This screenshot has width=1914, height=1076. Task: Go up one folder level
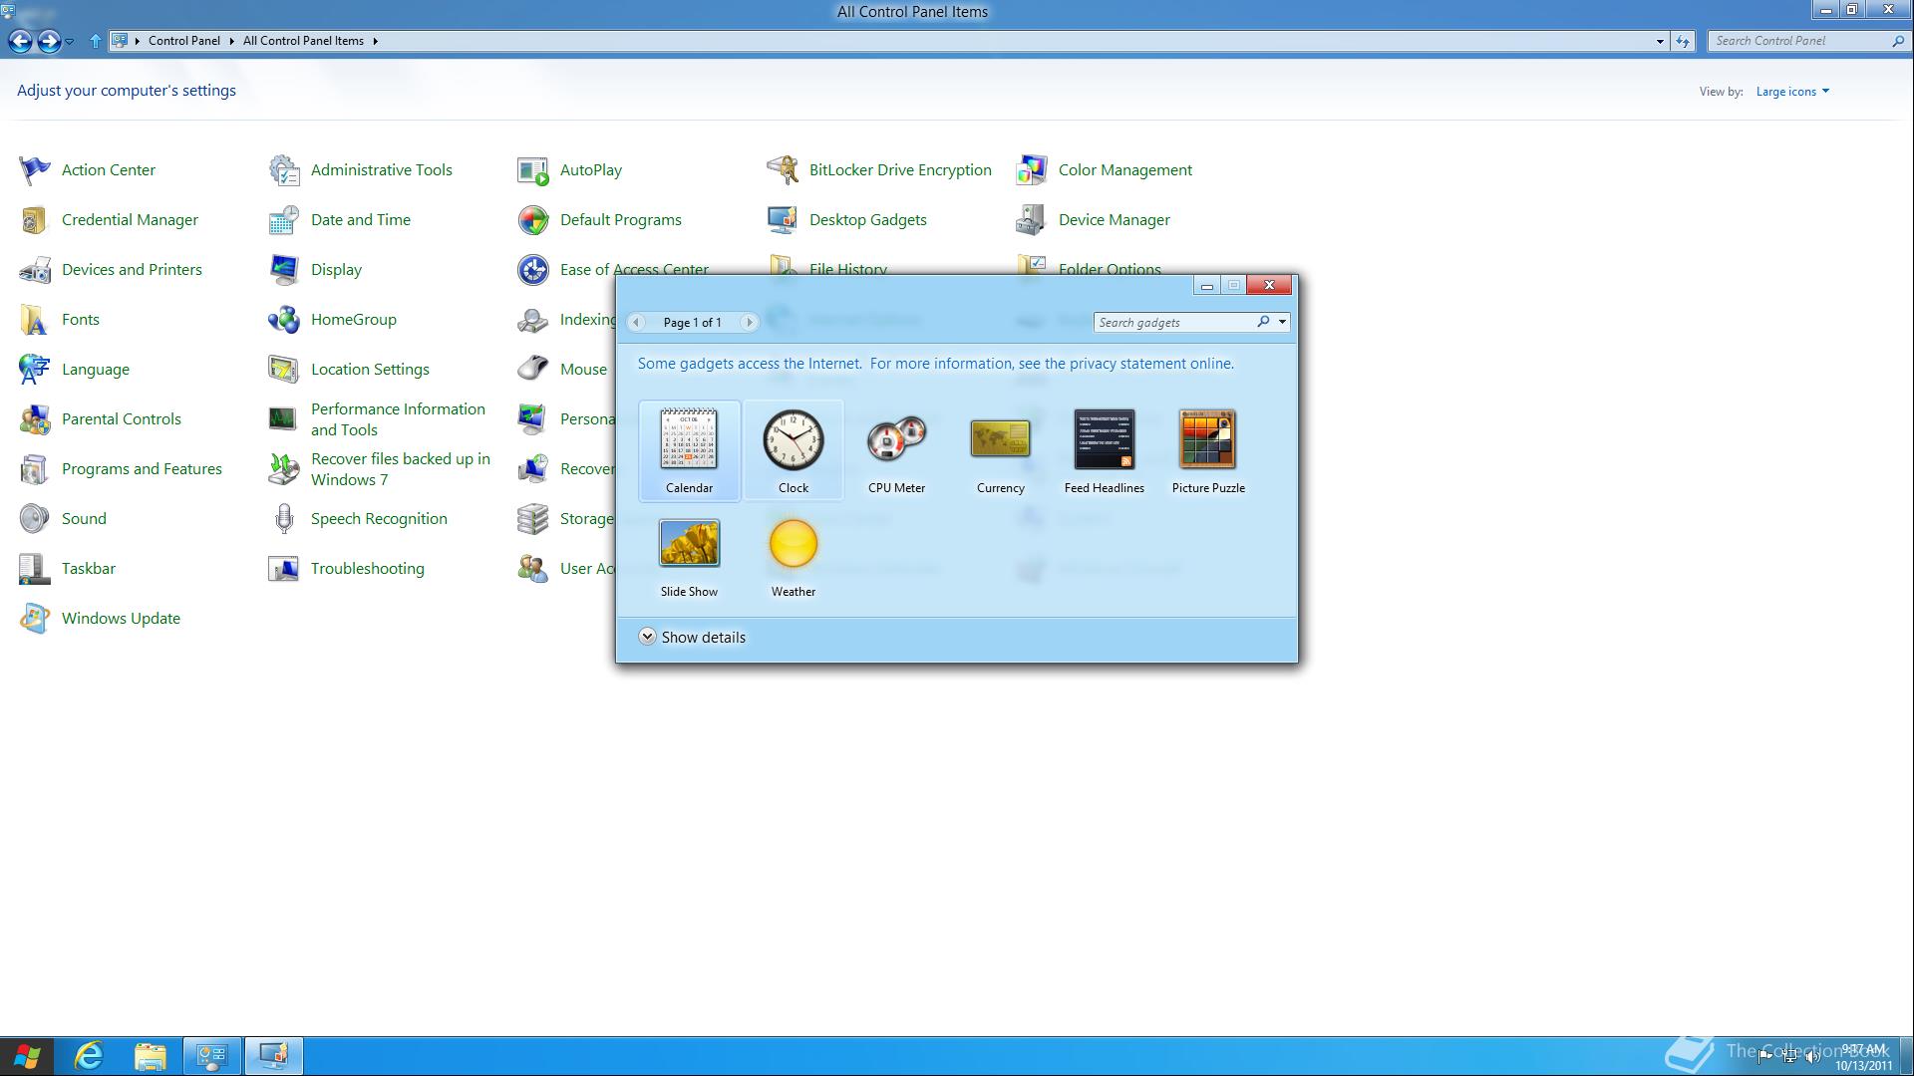point(96,41)
